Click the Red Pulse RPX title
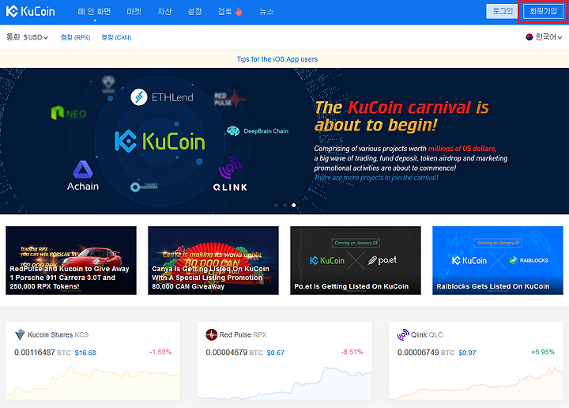 tap(243, 334)
